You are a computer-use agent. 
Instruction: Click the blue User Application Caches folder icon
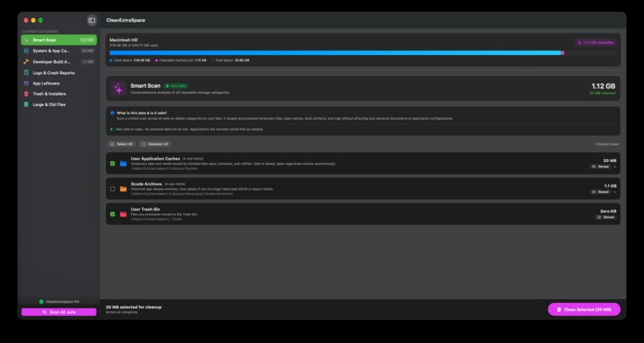point(123,164)
